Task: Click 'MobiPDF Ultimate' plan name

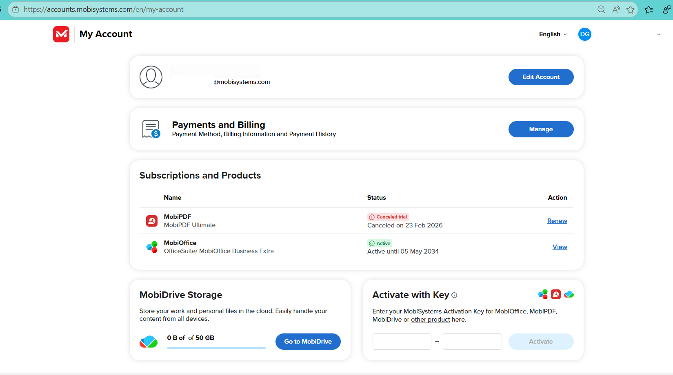Action: (190, 225)
